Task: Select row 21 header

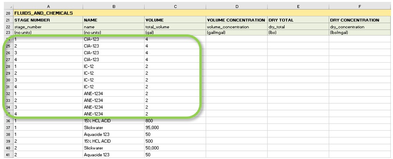Action: (x=8, y=20)
